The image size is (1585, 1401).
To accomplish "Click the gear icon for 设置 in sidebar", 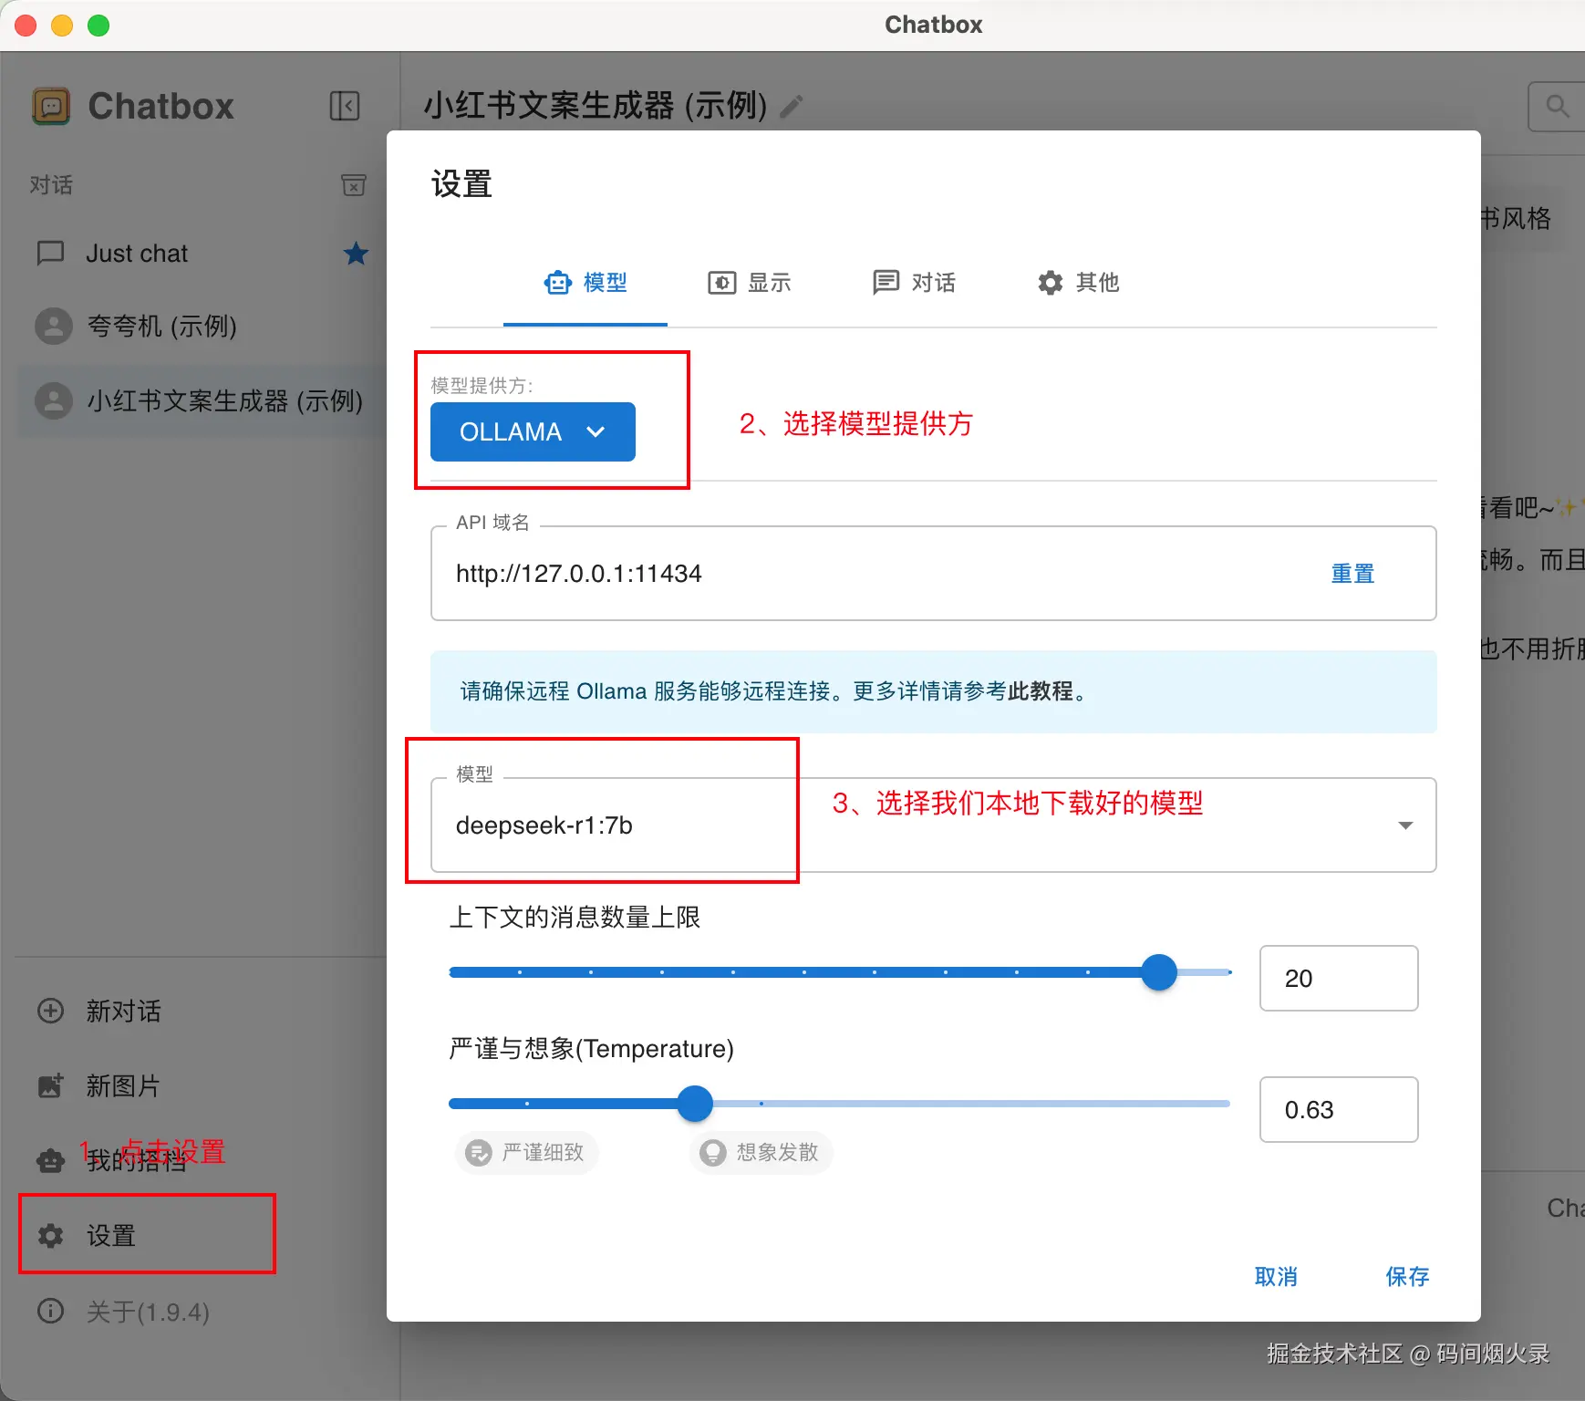I will pos(50,1235).
